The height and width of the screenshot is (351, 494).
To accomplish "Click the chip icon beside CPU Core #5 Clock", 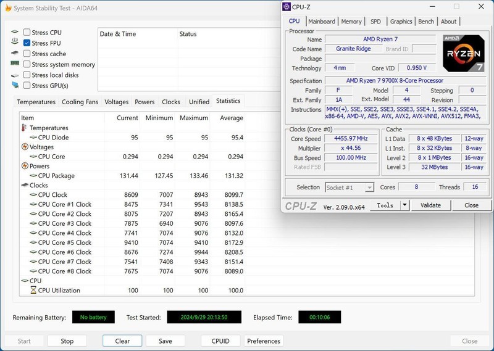I will tap(33, 242).
